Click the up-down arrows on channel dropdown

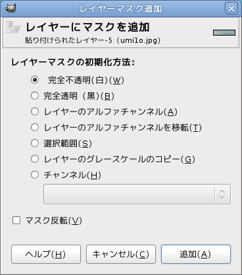click(x=222, y=195)
